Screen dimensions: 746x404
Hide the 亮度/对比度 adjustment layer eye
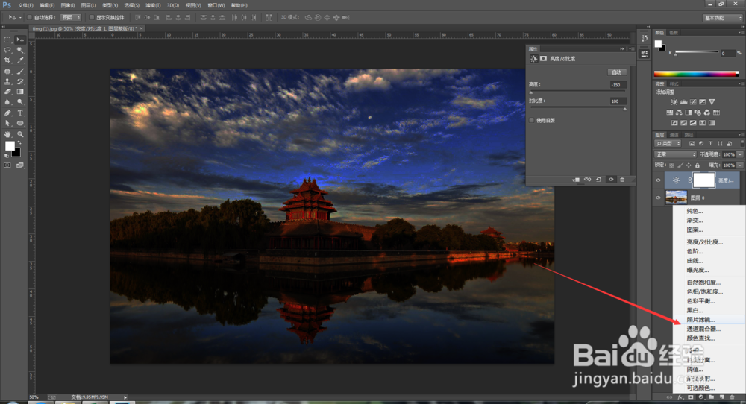click(x=659, y=180)
